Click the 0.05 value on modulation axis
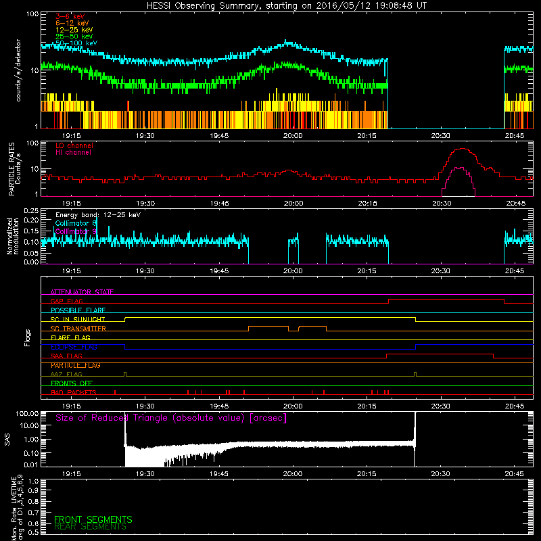 click(31, 253)
